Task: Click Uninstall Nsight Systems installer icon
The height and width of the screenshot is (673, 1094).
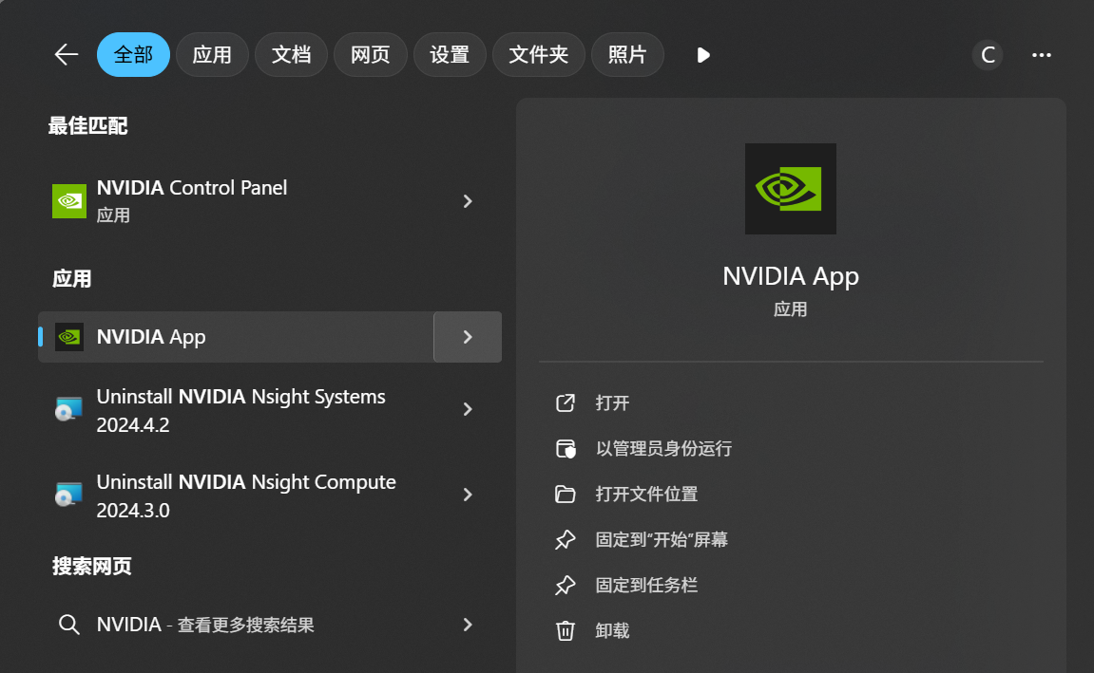Action: tap(68, 410)
